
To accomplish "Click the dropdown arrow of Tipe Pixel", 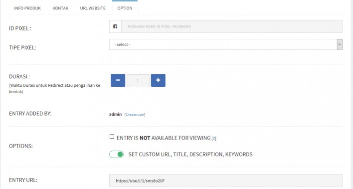I will click(x=340, y=44).
